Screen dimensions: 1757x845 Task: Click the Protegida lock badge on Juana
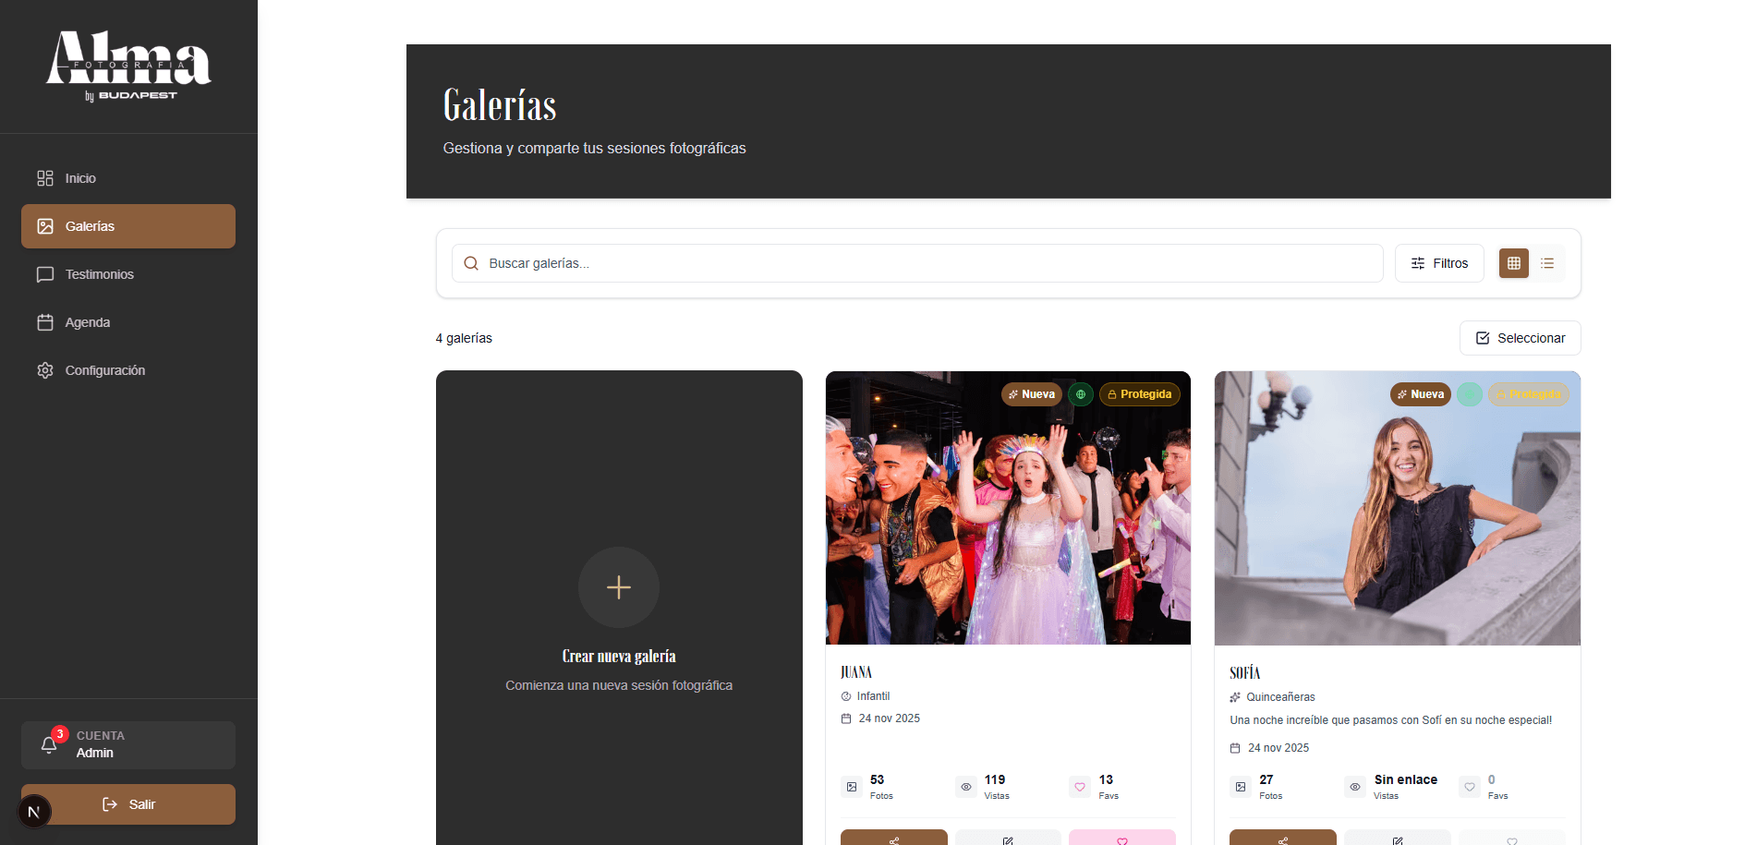[1139, 394]
